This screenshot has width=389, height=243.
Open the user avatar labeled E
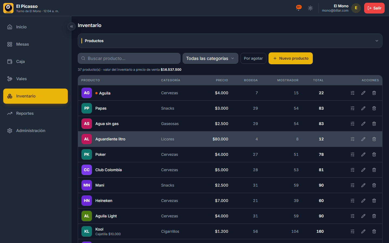(x=356, y=8)
